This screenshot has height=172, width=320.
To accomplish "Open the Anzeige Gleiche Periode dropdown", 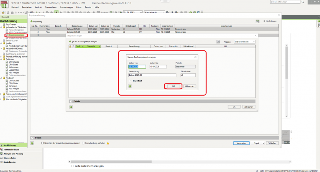I will 244,41.
